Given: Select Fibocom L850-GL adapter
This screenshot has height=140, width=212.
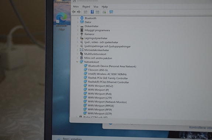Looking at the screenshot, I should click(98, 70).
